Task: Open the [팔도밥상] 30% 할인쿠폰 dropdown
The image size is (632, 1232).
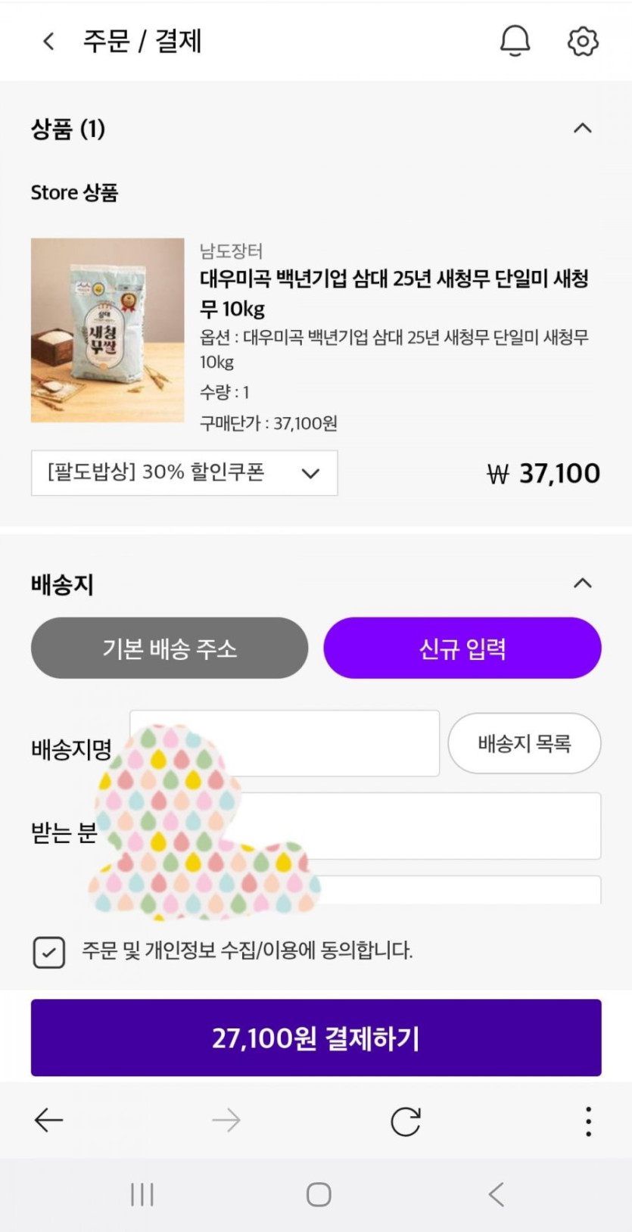Action: tap(184, 473)
